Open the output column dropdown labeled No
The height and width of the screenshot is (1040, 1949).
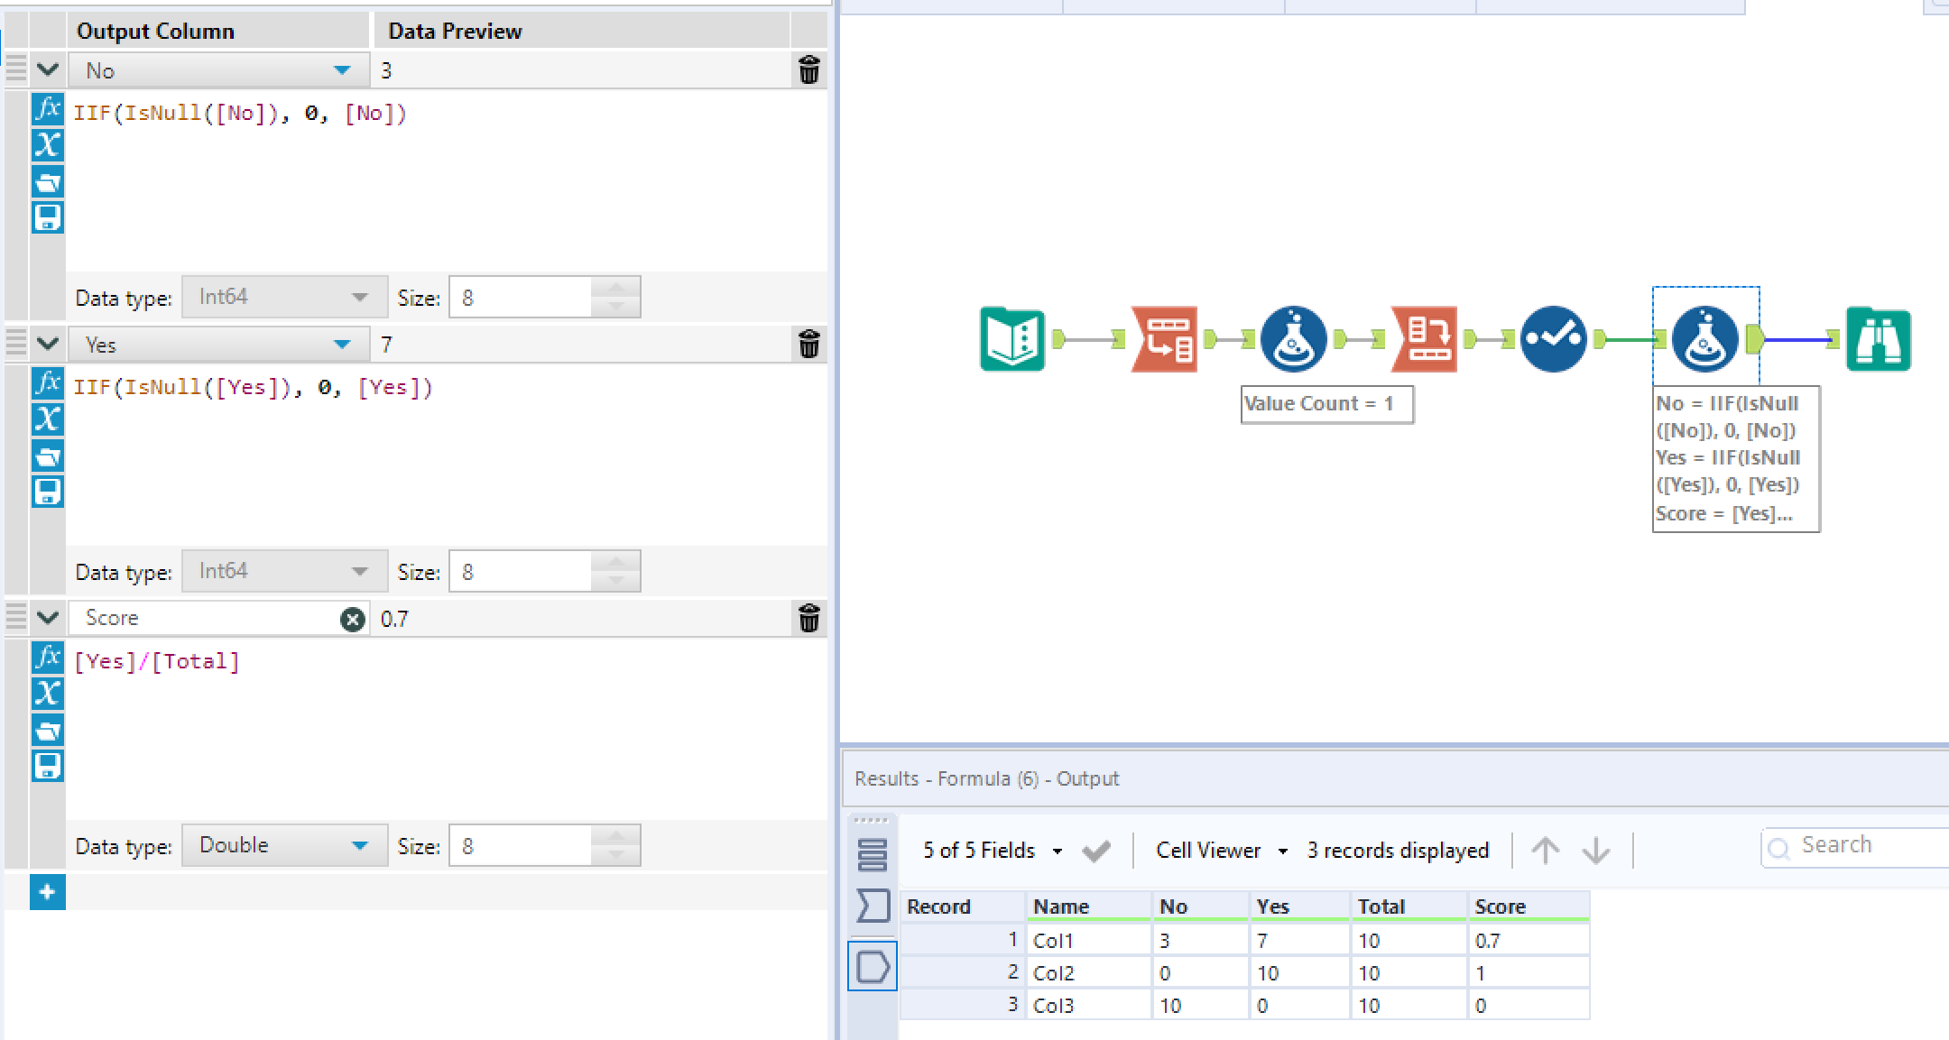[342, 69]
